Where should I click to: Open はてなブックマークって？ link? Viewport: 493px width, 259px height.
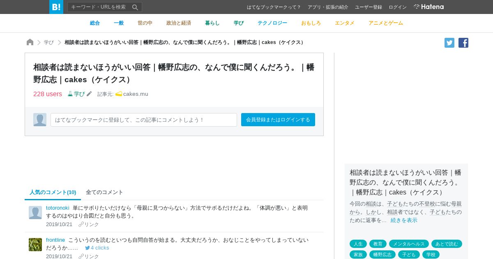274,7
